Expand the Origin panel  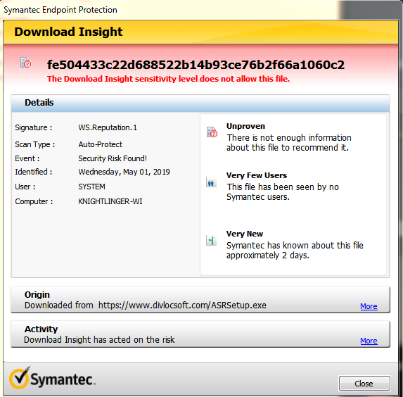pyautogui.click(x=200, y=300)
